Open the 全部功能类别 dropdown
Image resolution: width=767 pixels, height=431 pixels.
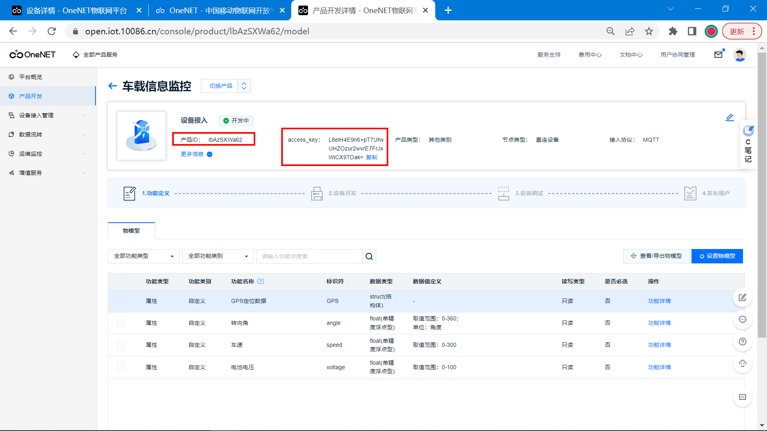[x=218, y=256]
